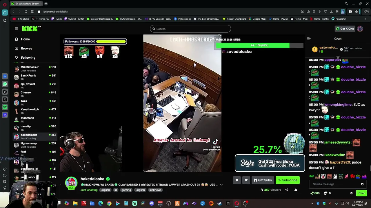This screenshot has width=371, height=208.
Task: Click the kicknews tag
Action: point(155,190)
